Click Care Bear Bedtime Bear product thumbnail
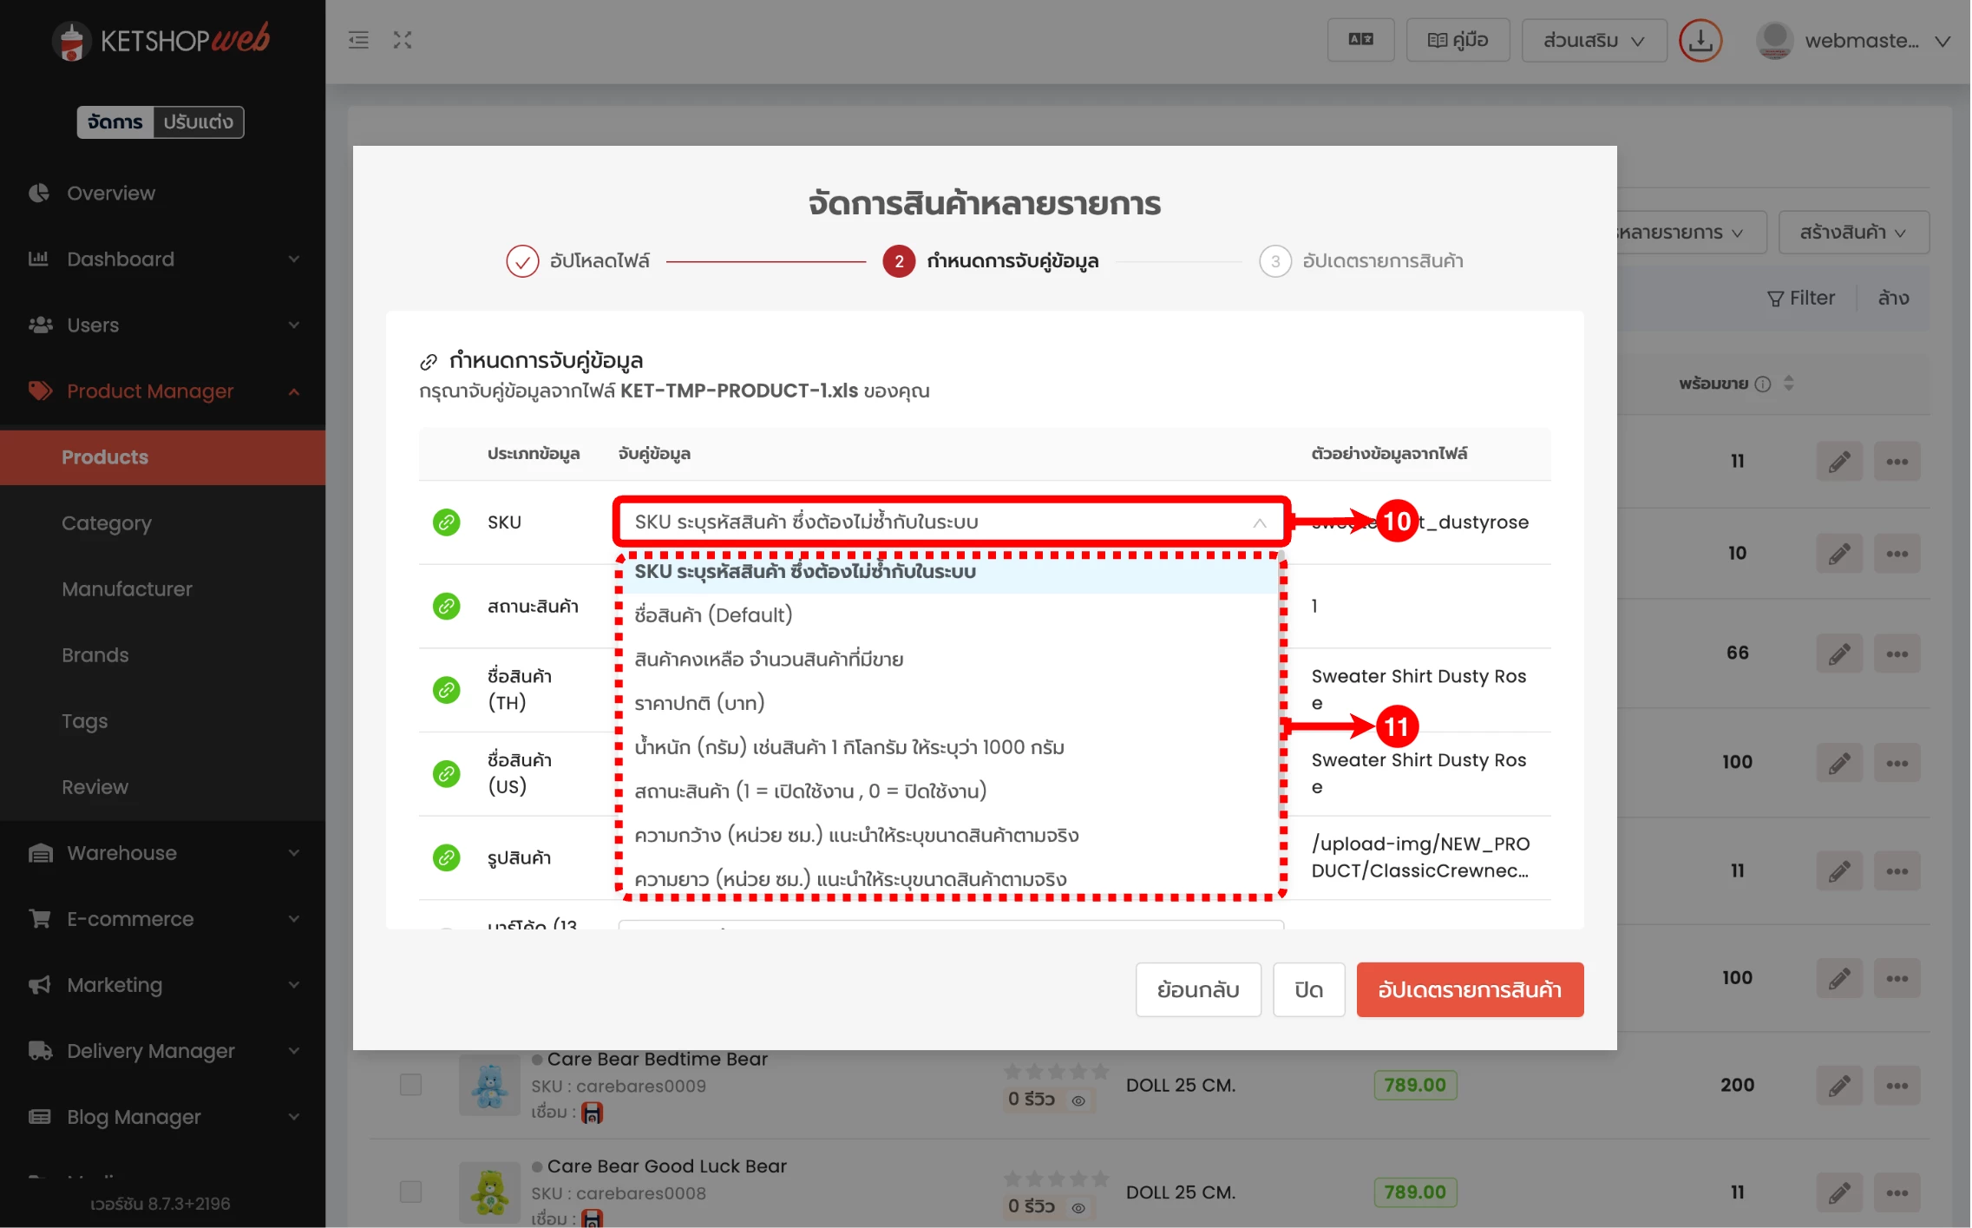Image resolution: width=1972 pixels, height=1228 pixels. tap(489, 1085)
